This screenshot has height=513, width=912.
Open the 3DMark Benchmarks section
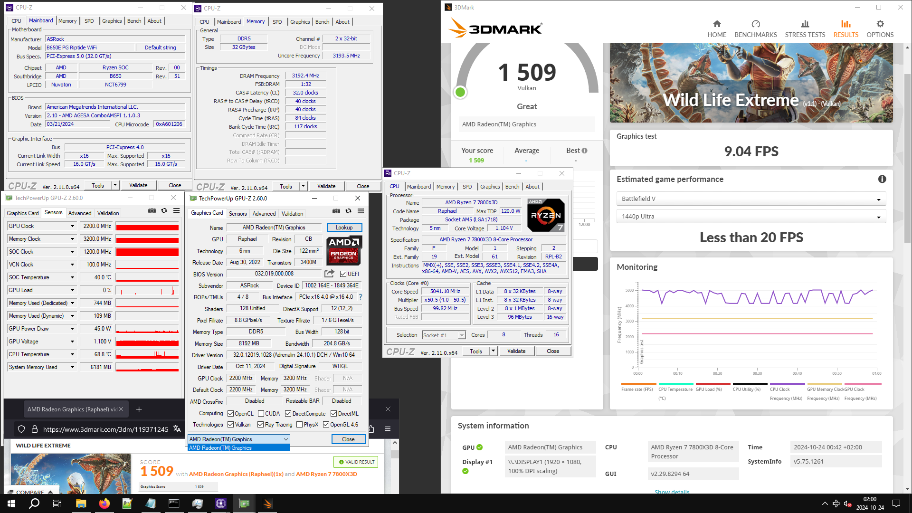pos(756,28)
